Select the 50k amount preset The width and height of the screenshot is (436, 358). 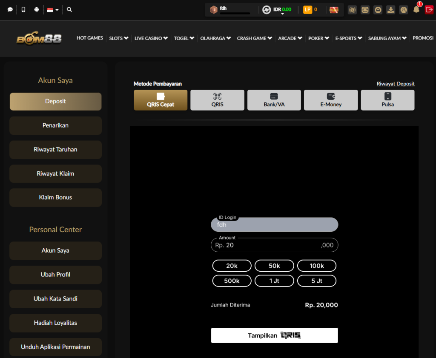[274, 266]
